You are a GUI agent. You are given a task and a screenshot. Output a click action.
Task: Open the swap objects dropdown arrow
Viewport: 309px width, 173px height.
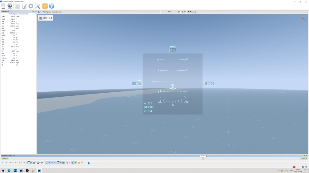pyautogui.click(x=185, y=12)
